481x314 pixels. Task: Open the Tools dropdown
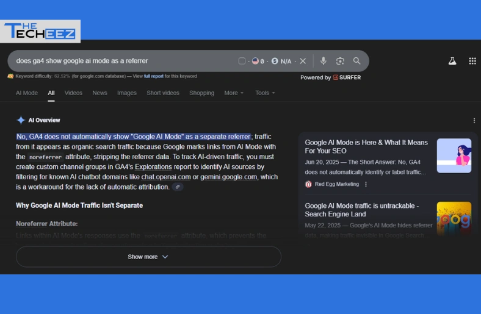pos(265,93)
